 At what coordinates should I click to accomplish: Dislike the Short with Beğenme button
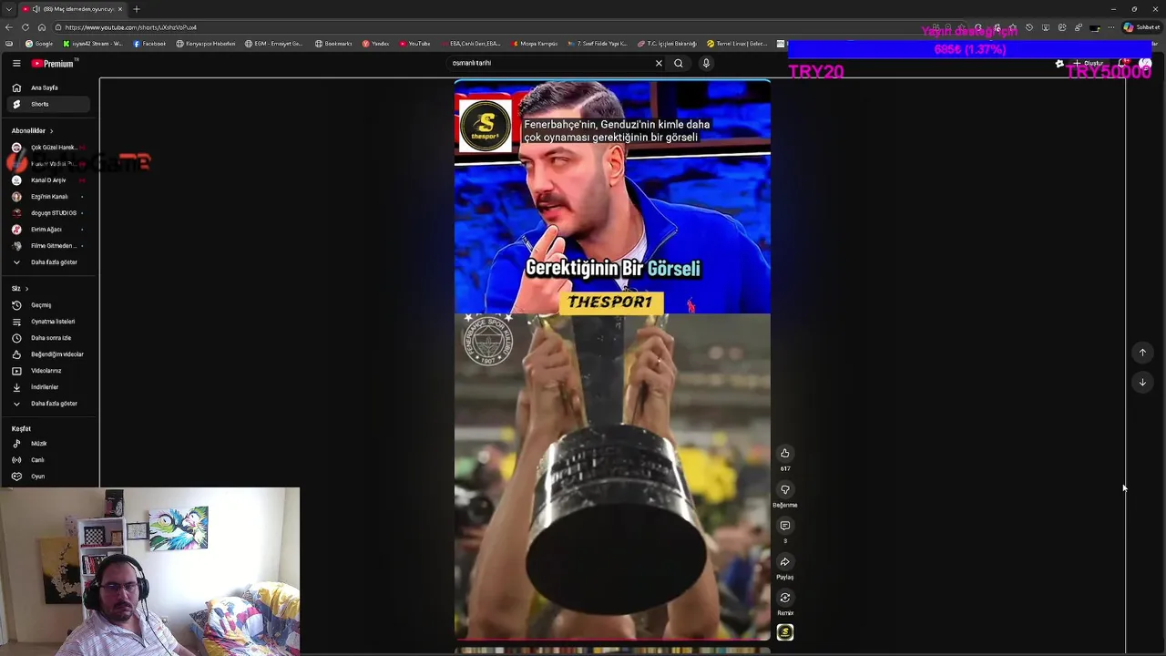pos(785,490)
